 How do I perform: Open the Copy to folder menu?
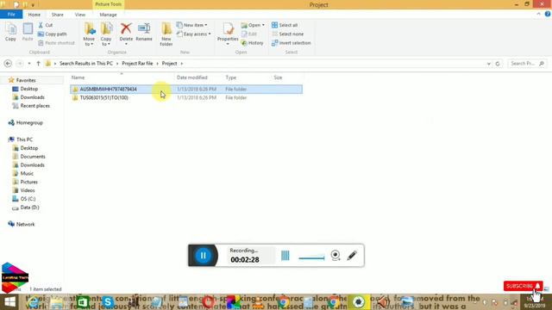point(106,34)
